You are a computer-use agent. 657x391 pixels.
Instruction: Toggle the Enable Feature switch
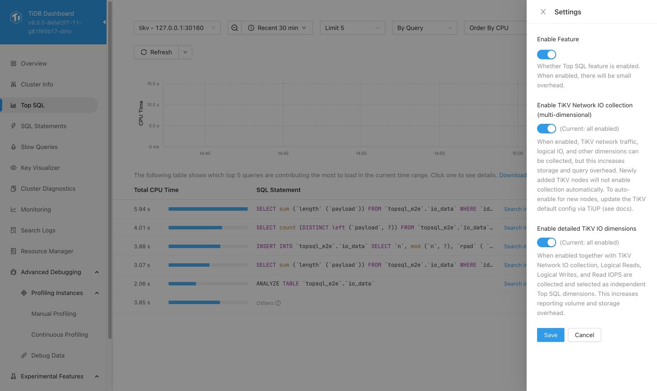click(547, 54)
